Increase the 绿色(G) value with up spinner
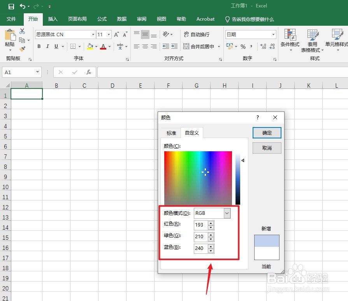Screen dimensions: 348x301 [211, 235]
